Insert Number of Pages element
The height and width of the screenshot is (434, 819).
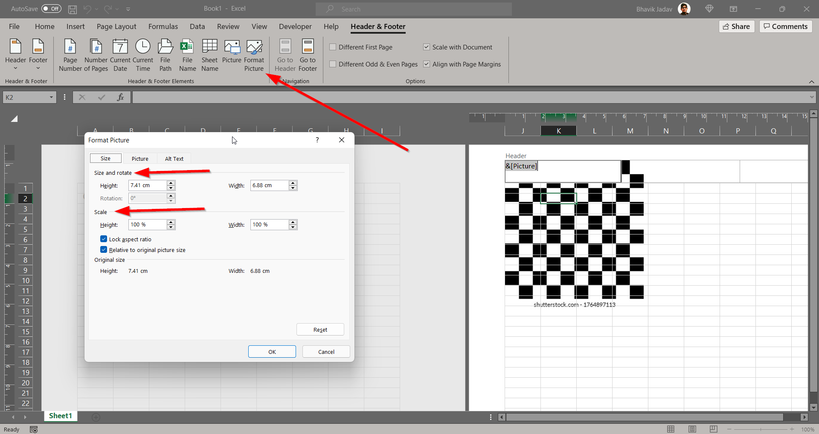click(96, 55)
